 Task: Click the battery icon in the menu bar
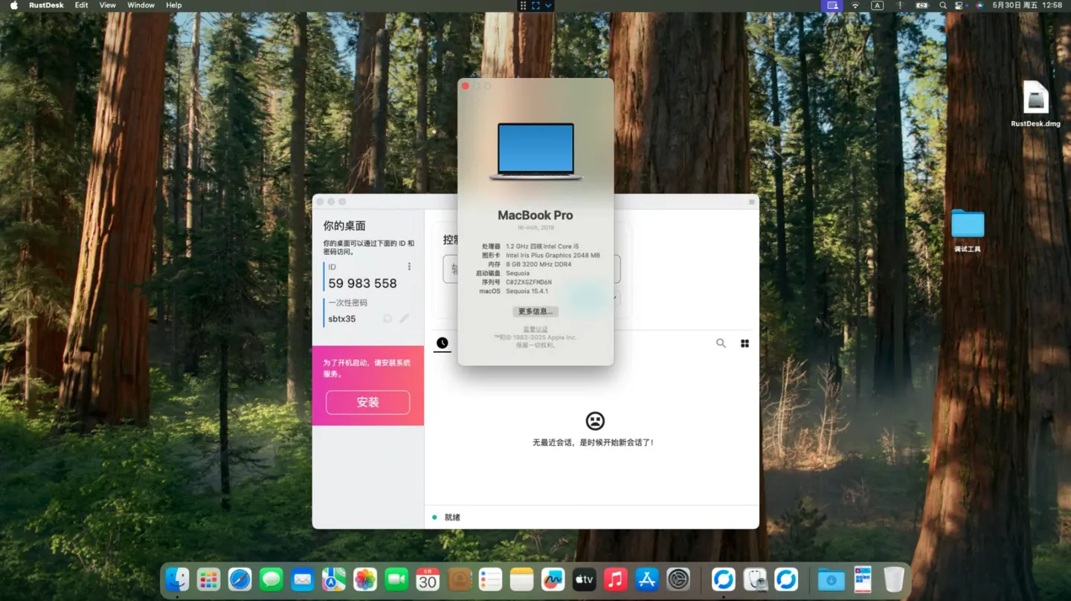pos(922,5)
